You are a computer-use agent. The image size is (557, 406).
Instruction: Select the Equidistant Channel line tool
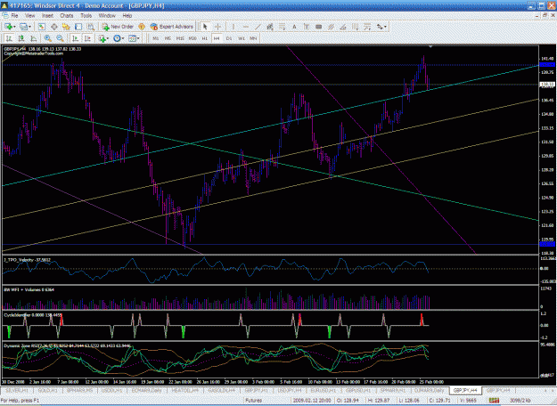270,27
